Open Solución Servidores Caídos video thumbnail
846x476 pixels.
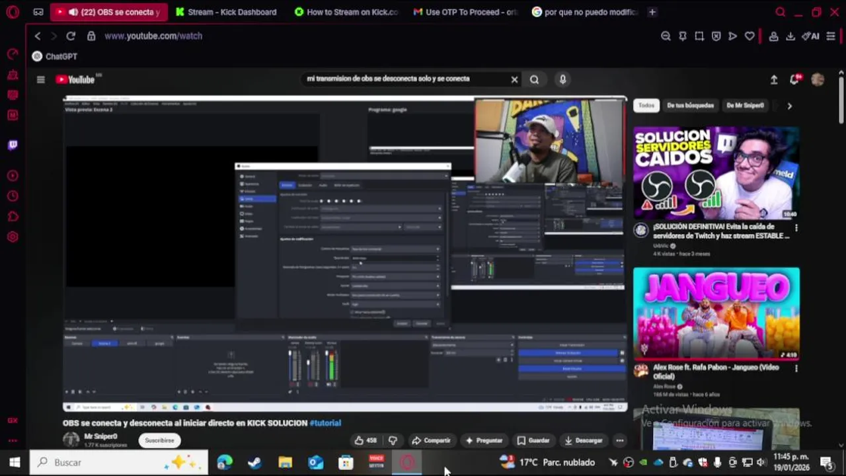pyautogui.click(x=716, y=173)
